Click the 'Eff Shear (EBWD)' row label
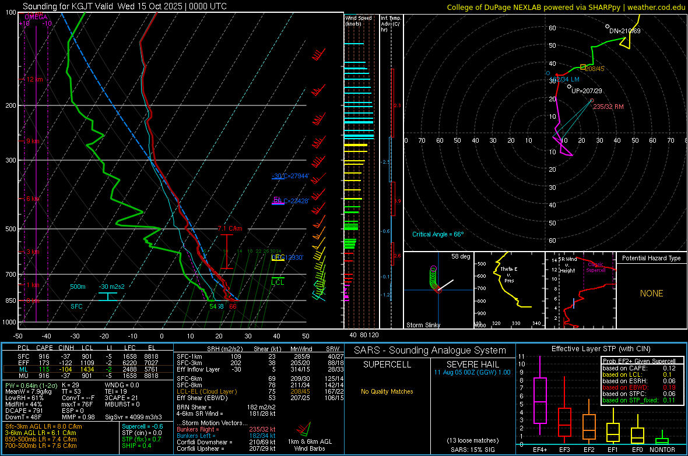 pos(202,398)
